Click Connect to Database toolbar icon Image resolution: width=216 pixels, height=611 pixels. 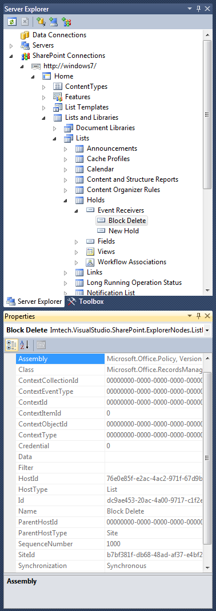tap(41, 22)
